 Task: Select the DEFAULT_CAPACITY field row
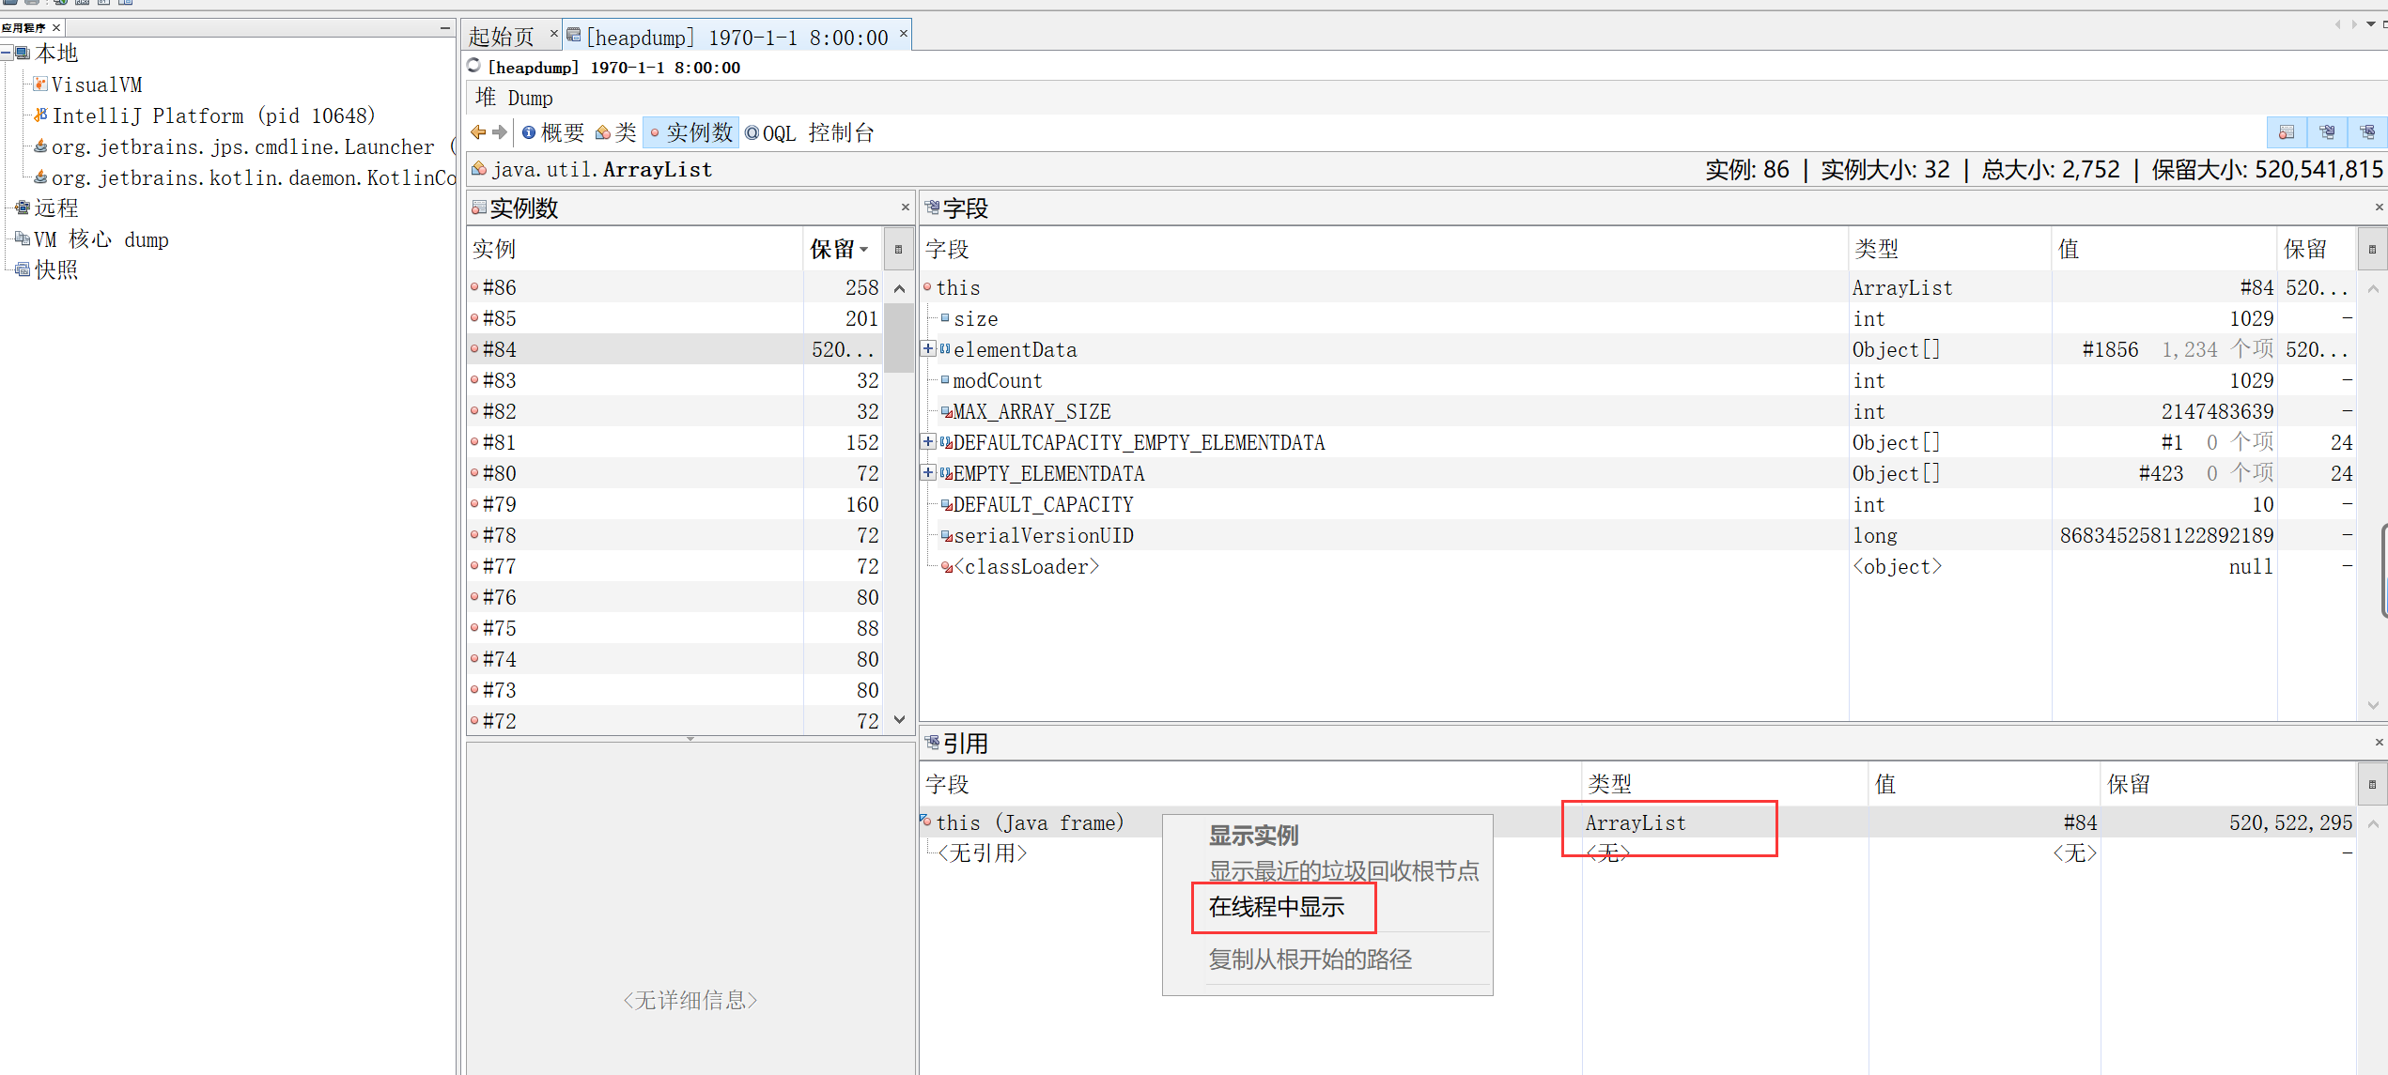1638,504
